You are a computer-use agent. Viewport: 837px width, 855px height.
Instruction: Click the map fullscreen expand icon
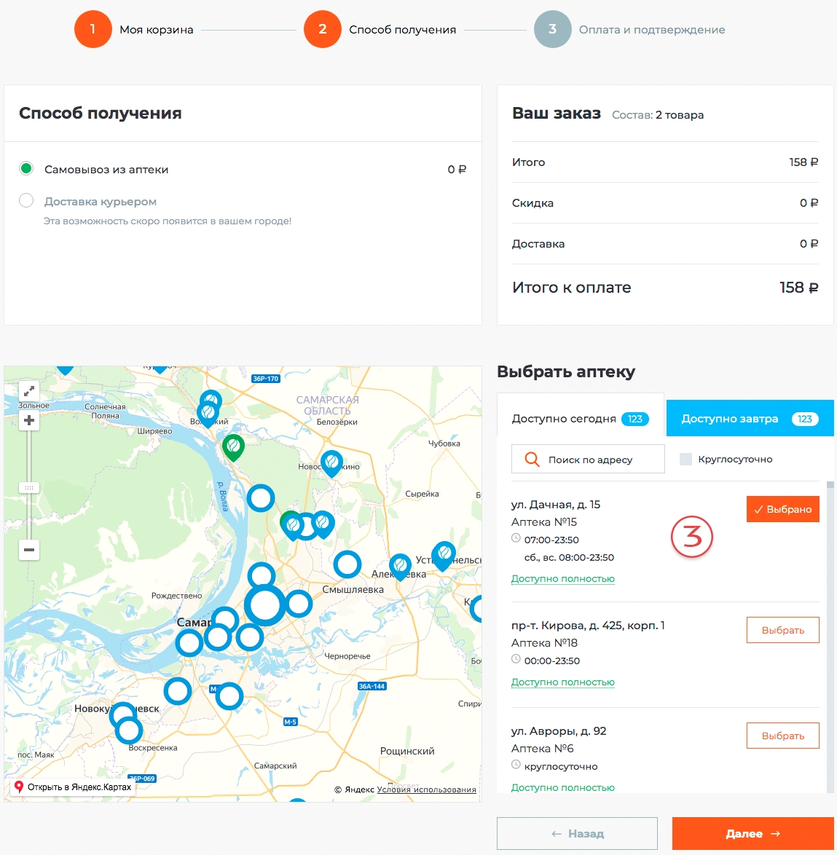coord(29,391)
